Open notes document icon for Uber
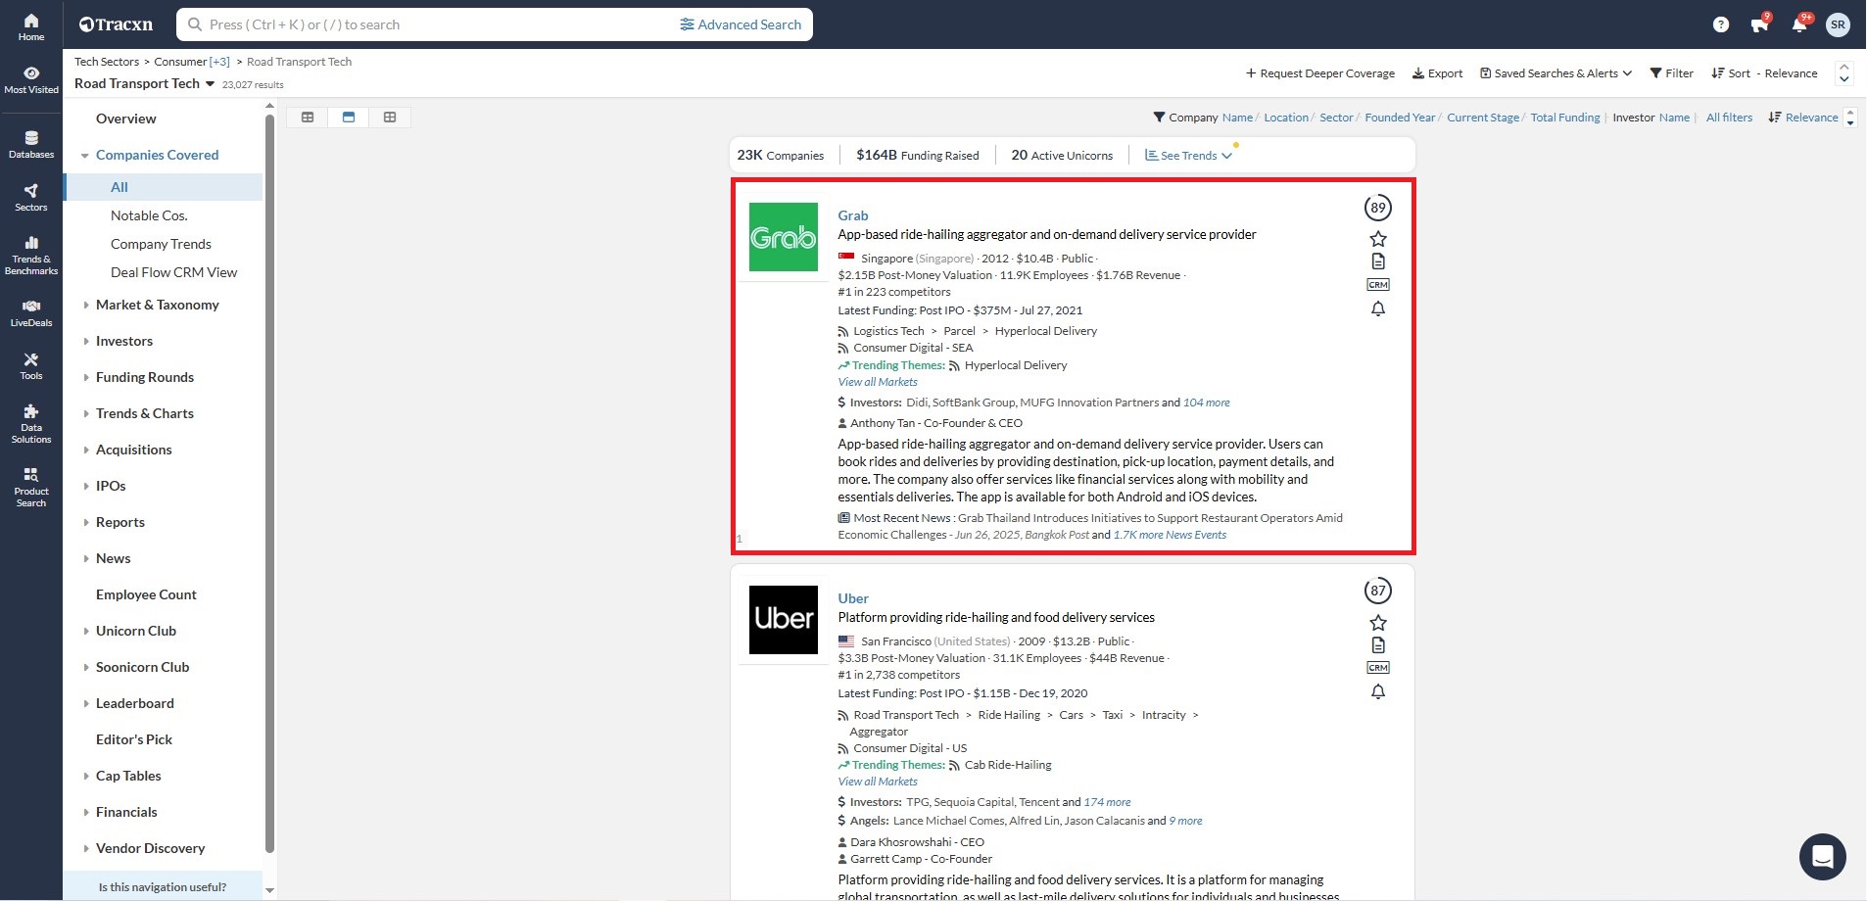This screenshot has height=901, width=1867. (1377, 645)
